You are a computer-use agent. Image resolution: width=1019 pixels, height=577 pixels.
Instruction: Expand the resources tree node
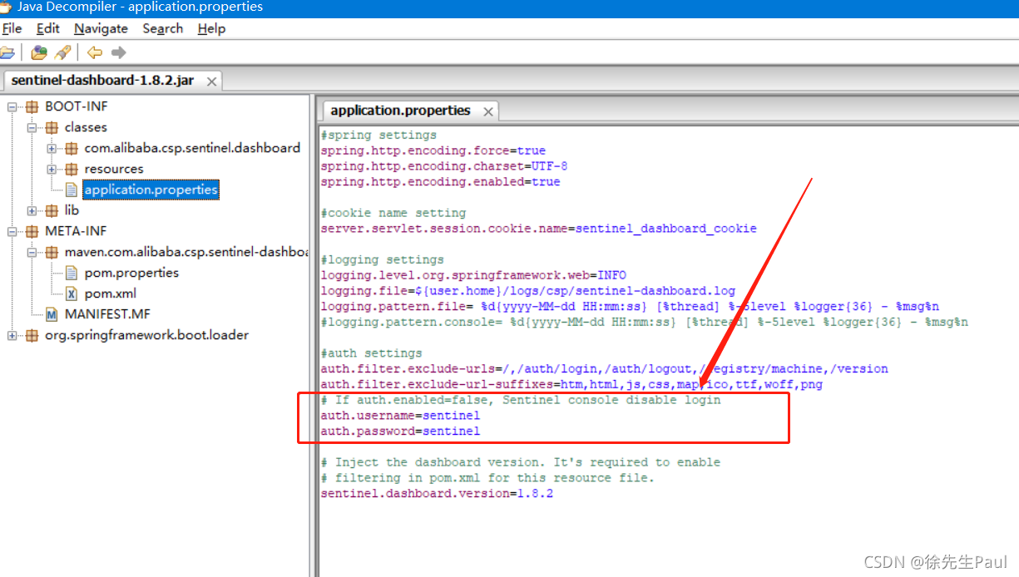click(52, 169)
